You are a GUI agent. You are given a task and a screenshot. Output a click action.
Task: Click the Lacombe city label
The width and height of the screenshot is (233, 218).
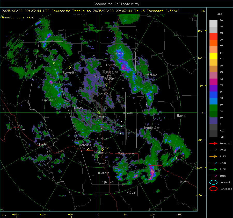point(112,65)
